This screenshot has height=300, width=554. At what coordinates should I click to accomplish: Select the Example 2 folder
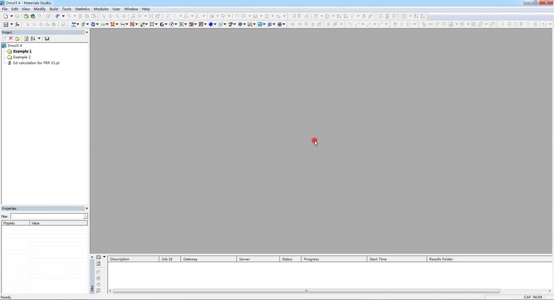pos(22,57)
